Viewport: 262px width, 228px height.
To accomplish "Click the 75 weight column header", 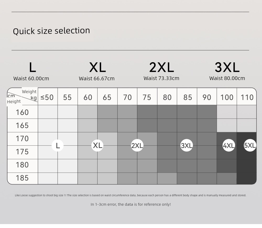I will pos(147,97).
